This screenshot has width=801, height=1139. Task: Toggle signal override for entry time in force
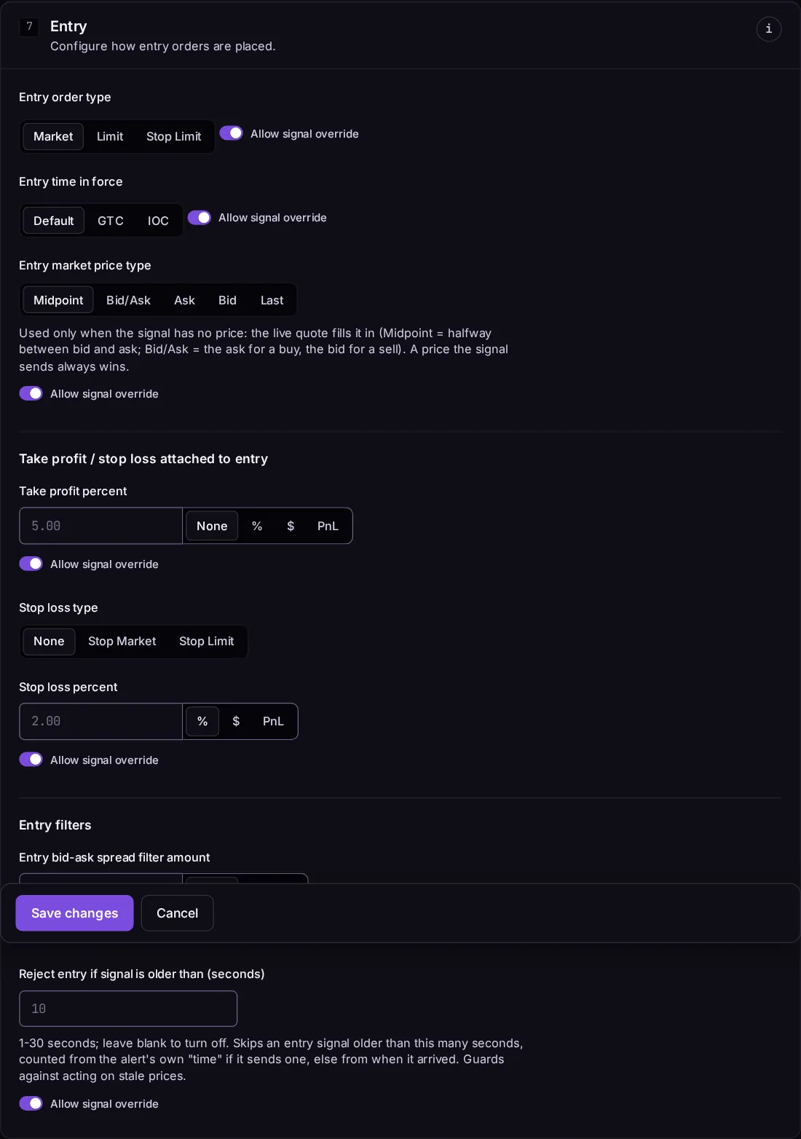200,218
